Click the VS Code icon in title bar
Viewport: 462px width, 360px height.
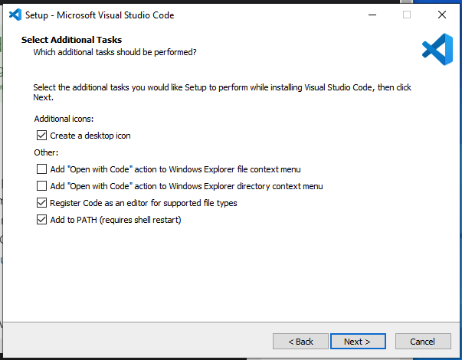point(15,15)
